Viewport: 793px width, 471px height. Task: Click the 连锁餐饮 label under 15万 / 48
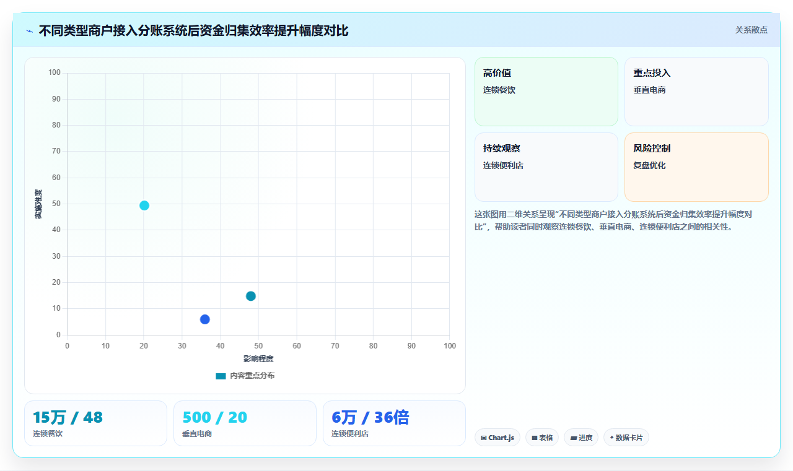(48, 434)
